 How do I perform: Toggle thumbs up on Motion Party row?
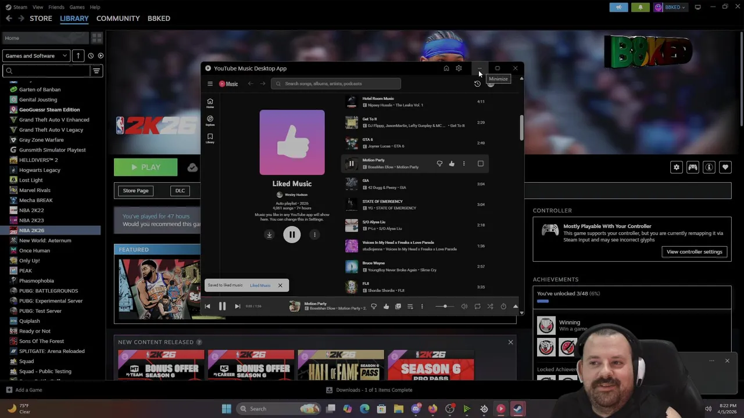click(452, 164)
